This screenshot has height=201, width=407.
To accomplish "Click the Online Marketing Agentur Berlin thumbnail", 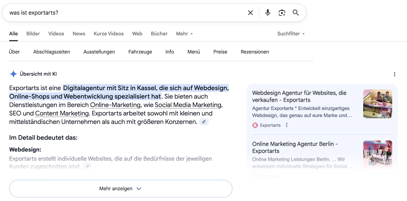I will point(378,155).
